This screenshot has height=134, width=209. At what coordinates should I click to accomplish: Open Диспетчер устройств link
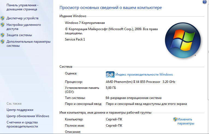coord(22,18)
